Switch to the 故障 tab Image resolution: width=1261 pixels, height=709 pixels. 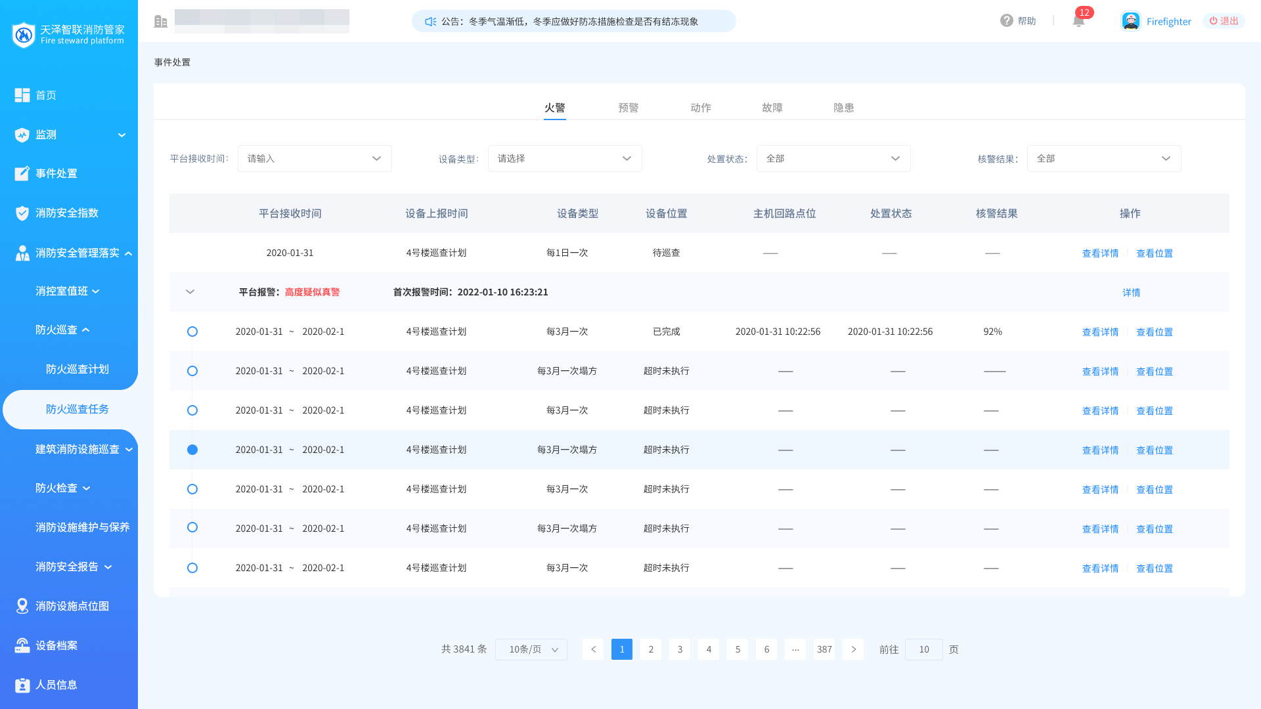tap(772, 108)
